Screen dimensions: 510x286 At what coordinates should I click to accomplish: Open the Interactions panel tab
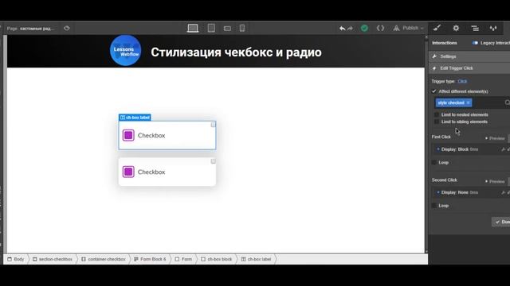(x=493, y=29)
